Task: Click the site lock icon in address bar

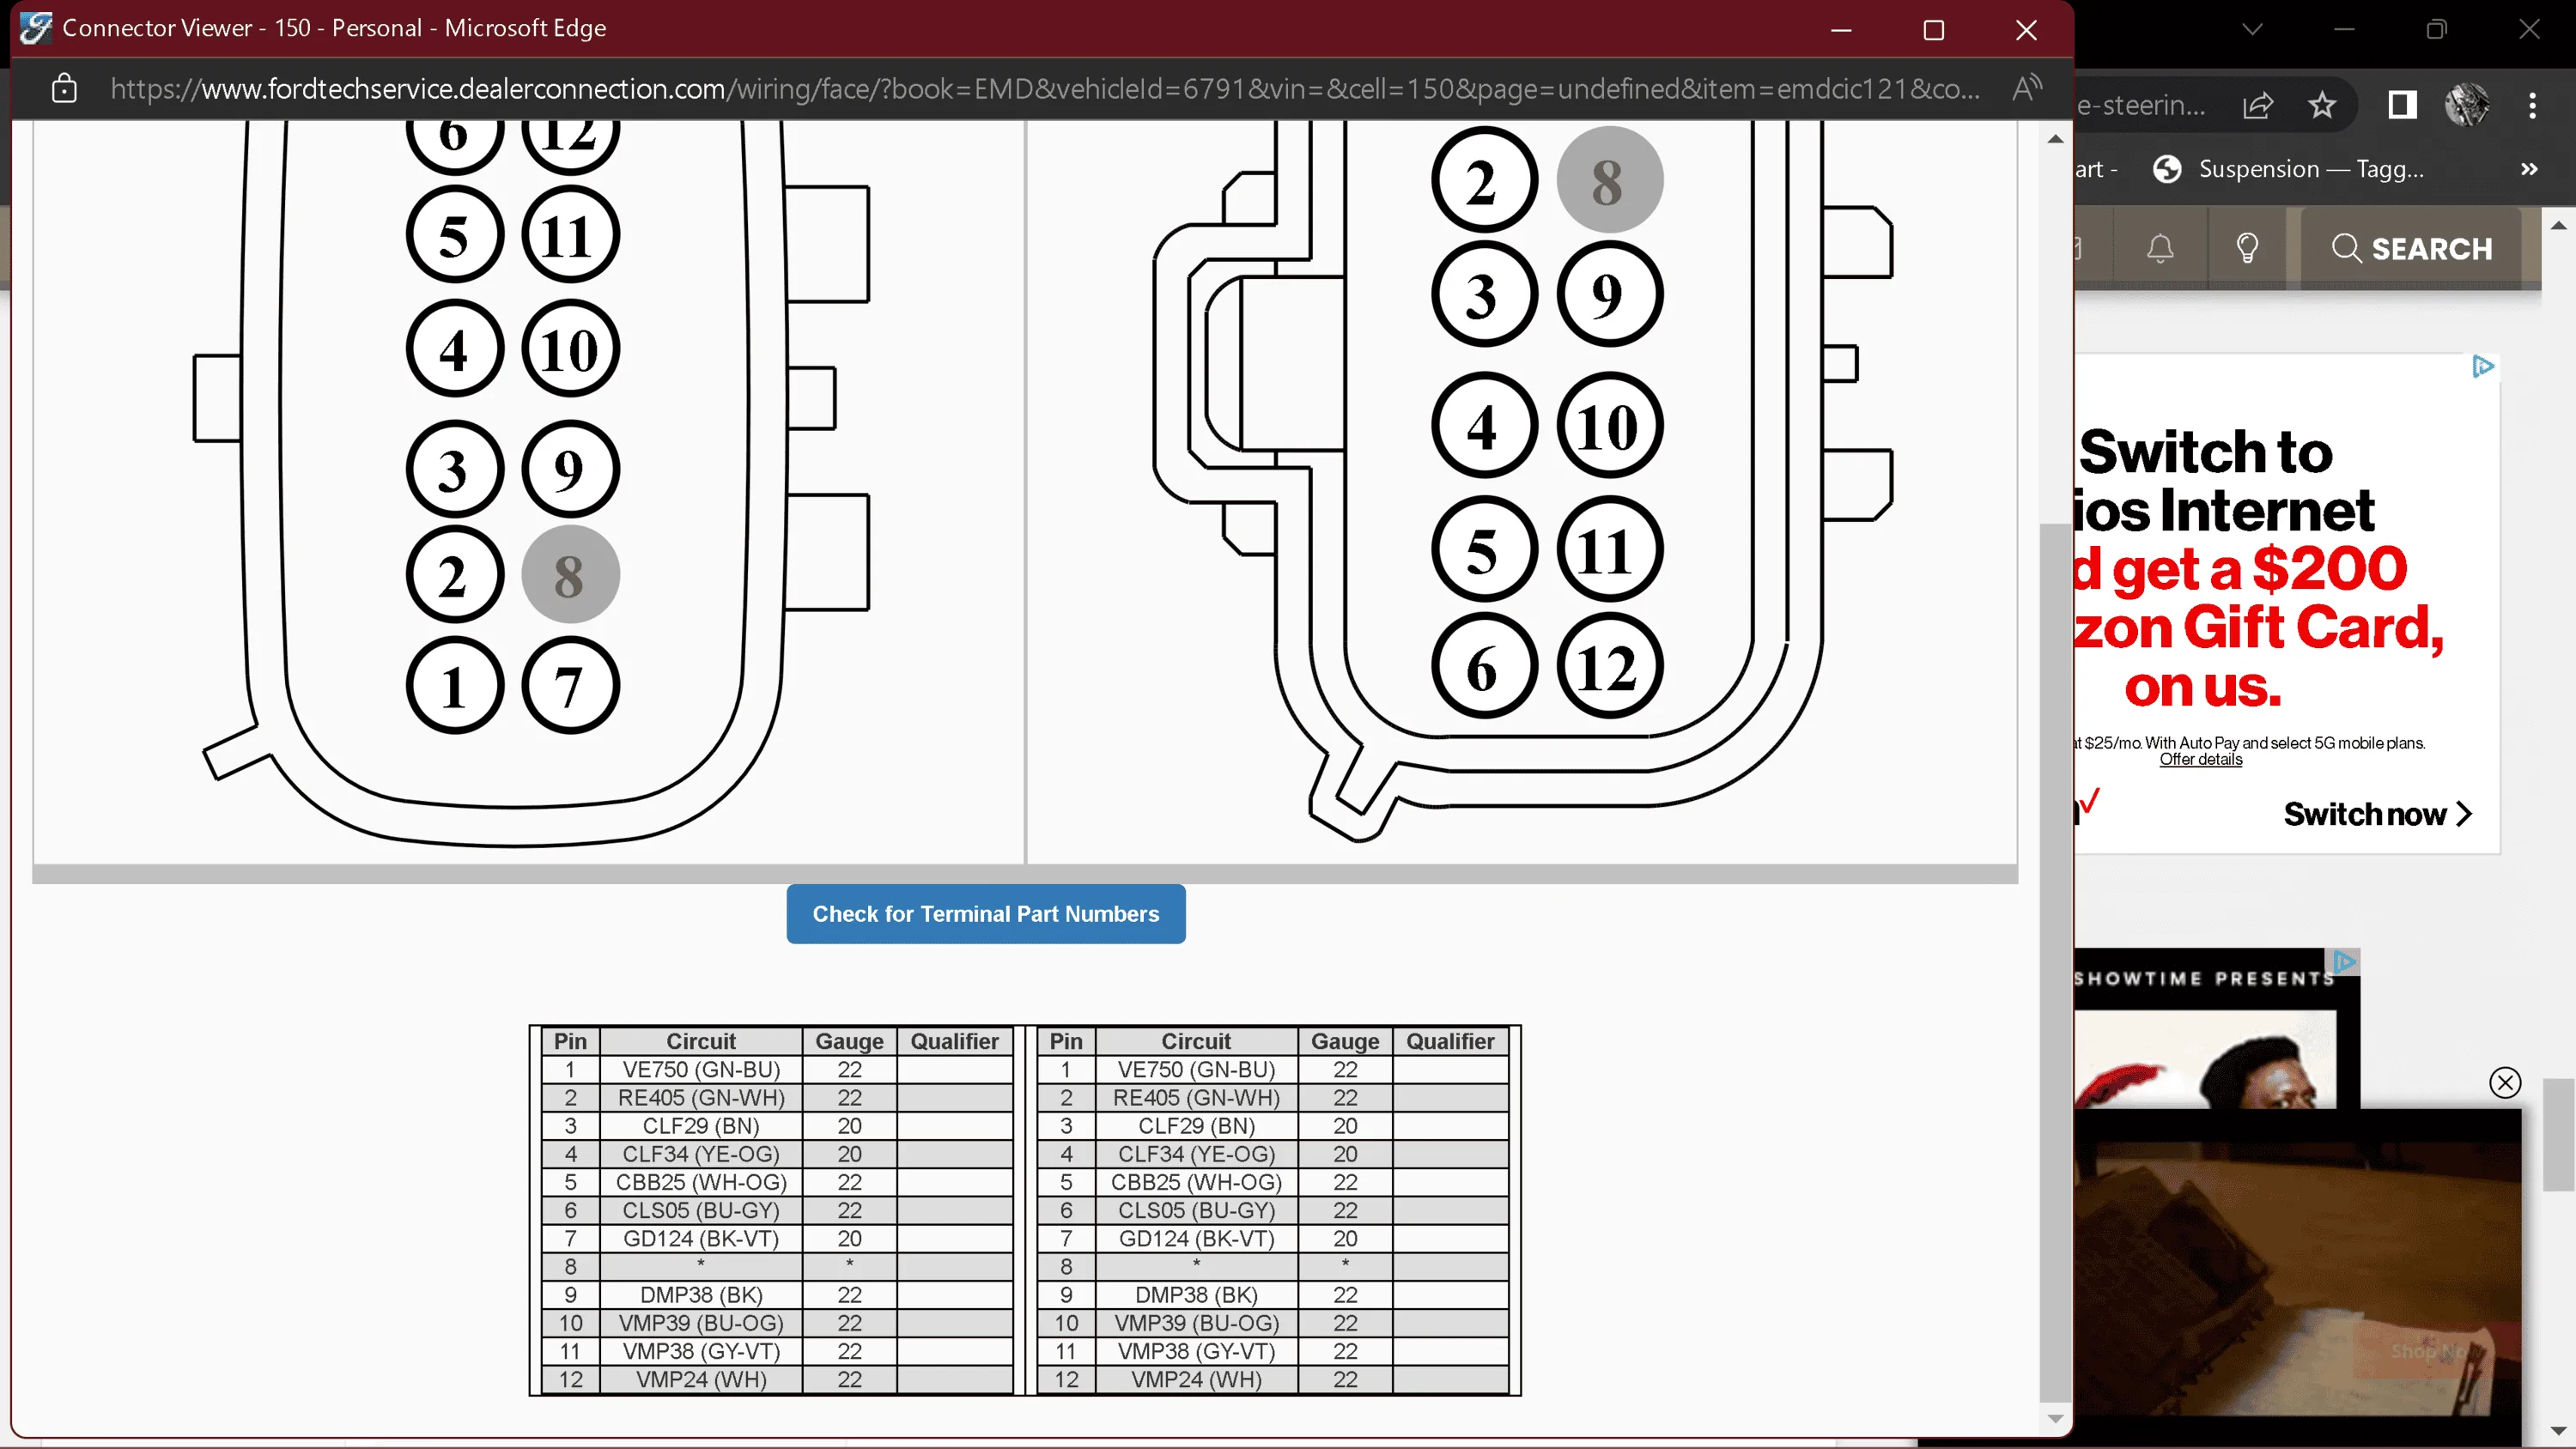Action: [64, 88]
